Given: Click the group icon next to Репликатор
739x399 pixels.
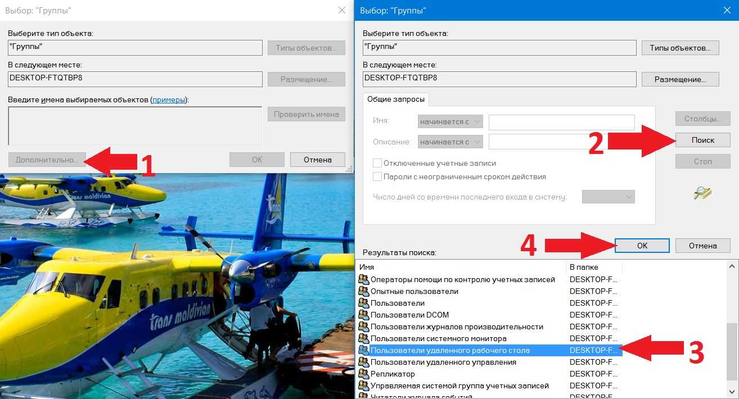Looking at the screenshot, I should tap(363, 374).
